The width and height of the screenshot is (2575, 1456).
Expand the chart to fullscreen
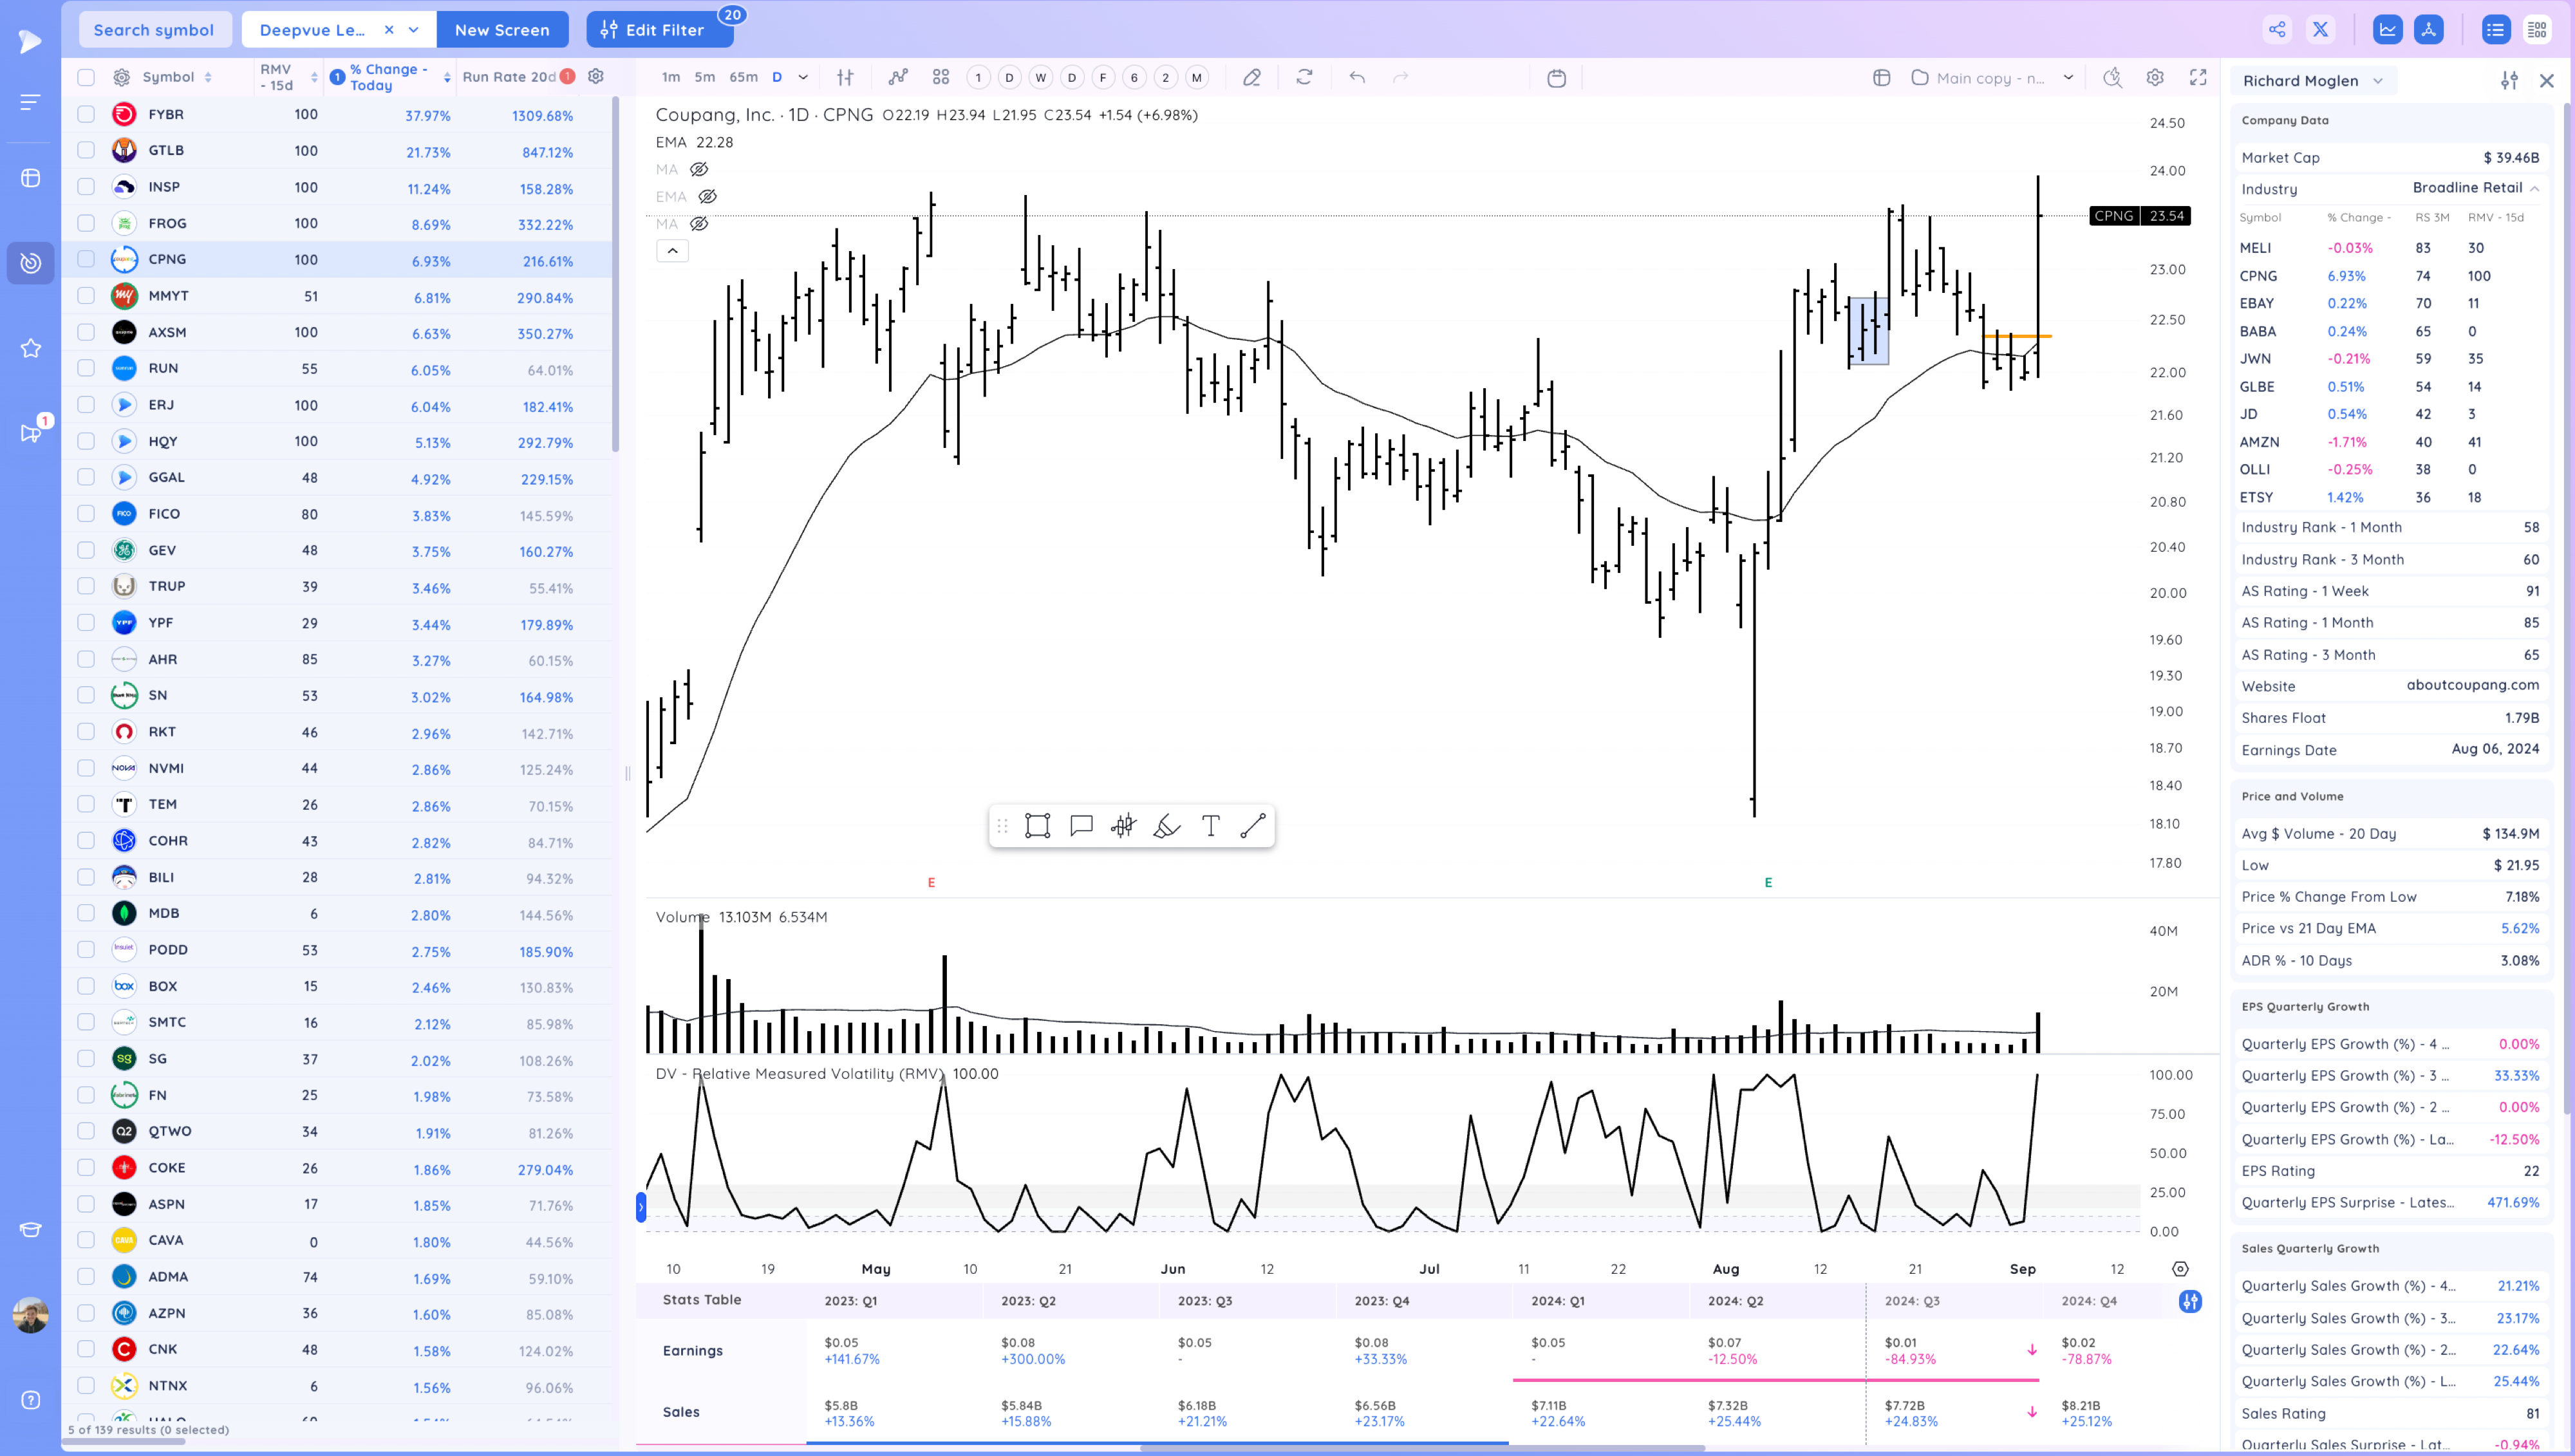pos(2198,77)
